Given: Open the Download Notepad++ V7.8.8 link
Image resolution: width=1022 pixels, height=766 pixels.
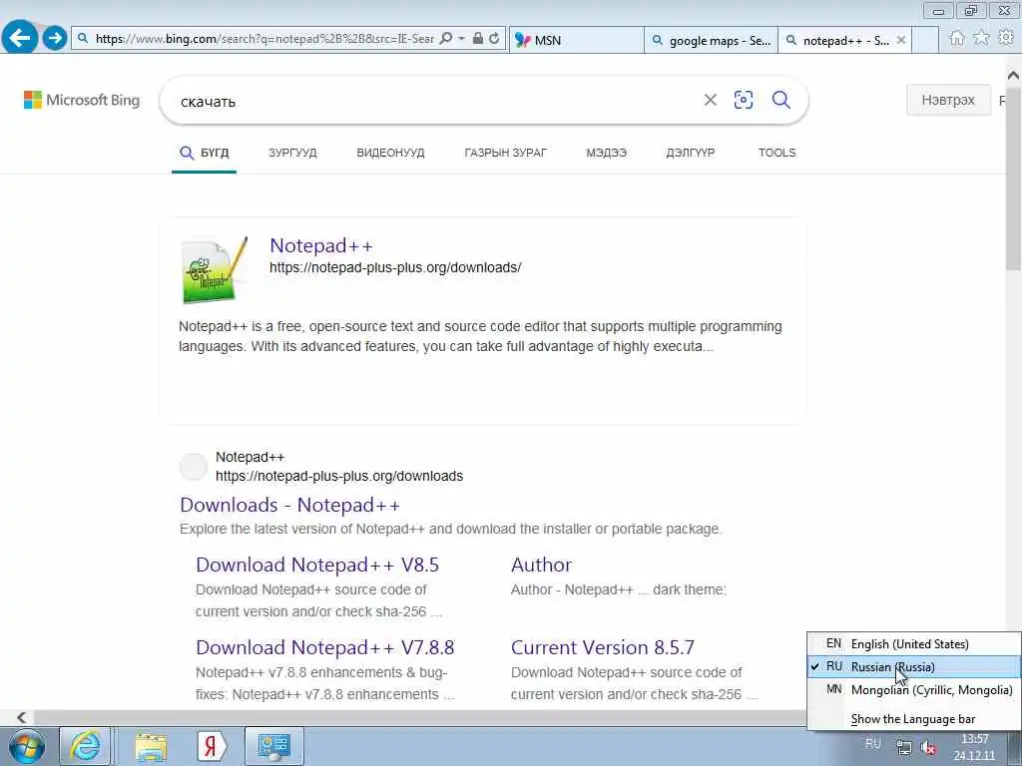Looking at the screenshot, I should point(325,647).
